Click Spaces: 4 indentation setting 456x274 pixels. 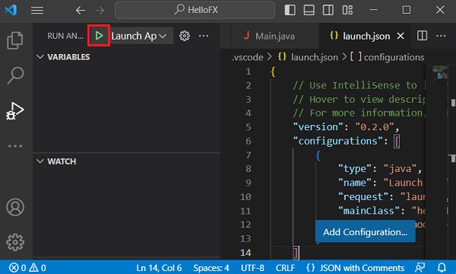coord(211,268)
